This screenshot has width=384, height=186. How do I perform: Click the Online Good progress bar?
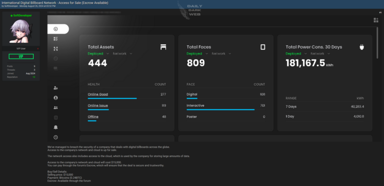(112, 98)
